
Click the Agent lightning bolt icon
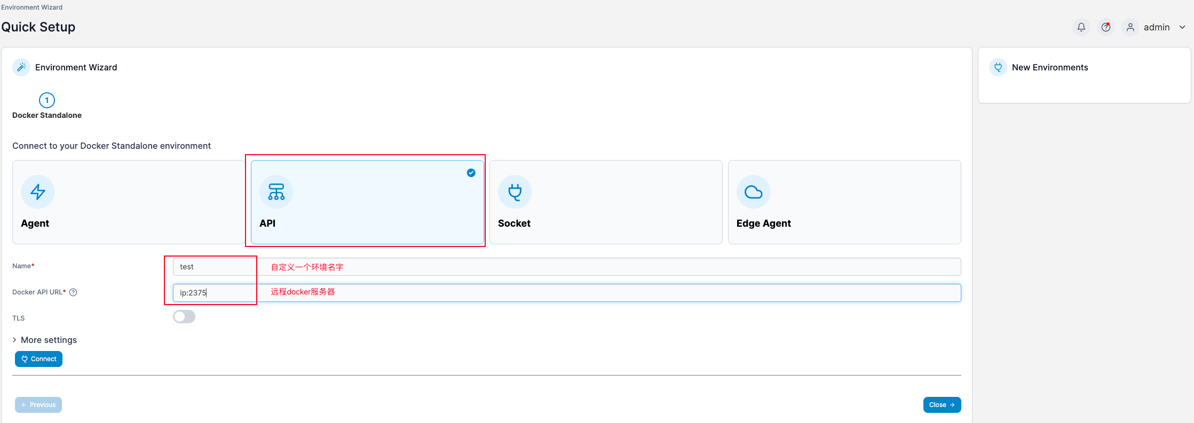coord(38,192)
